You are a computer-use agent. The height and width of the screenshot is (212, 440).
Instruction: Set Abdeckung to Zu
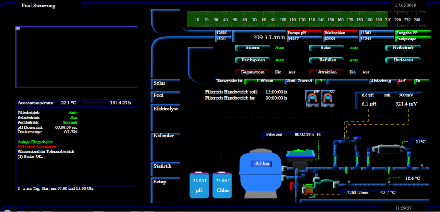417,81
